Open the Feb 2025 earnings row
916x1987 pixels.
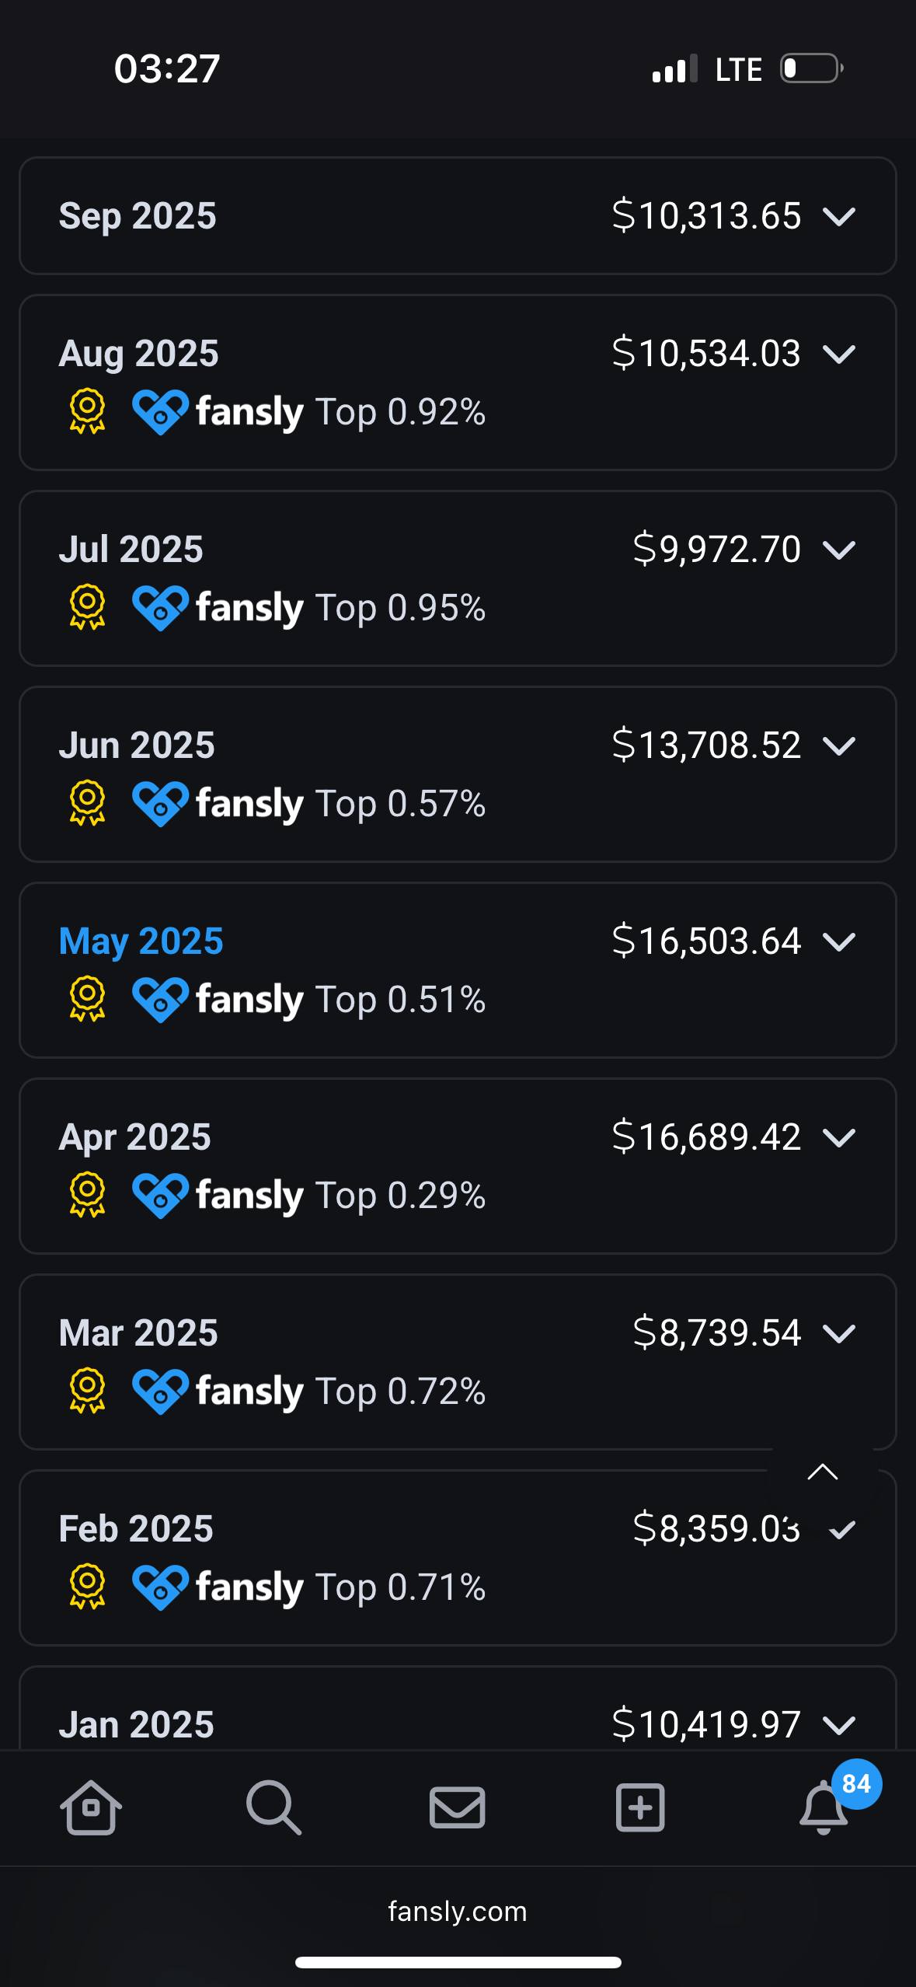(x=458, y=1558)
